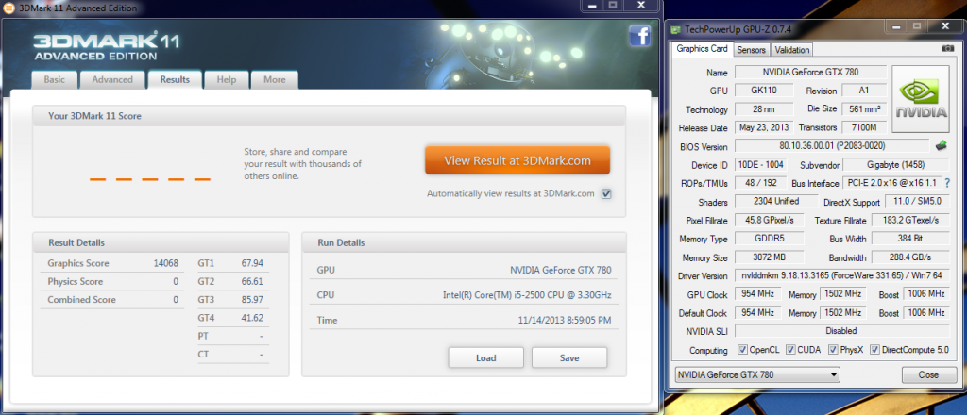Click the 3DMark 11 title bar icon

pyautogui.click(x=8, y=7)
